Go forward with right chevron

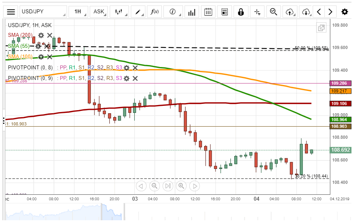click(x=330, y=12)
